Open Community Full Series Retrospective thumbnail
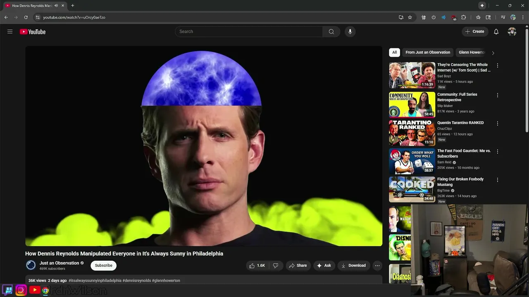529x297 pixels. (412, 105)
